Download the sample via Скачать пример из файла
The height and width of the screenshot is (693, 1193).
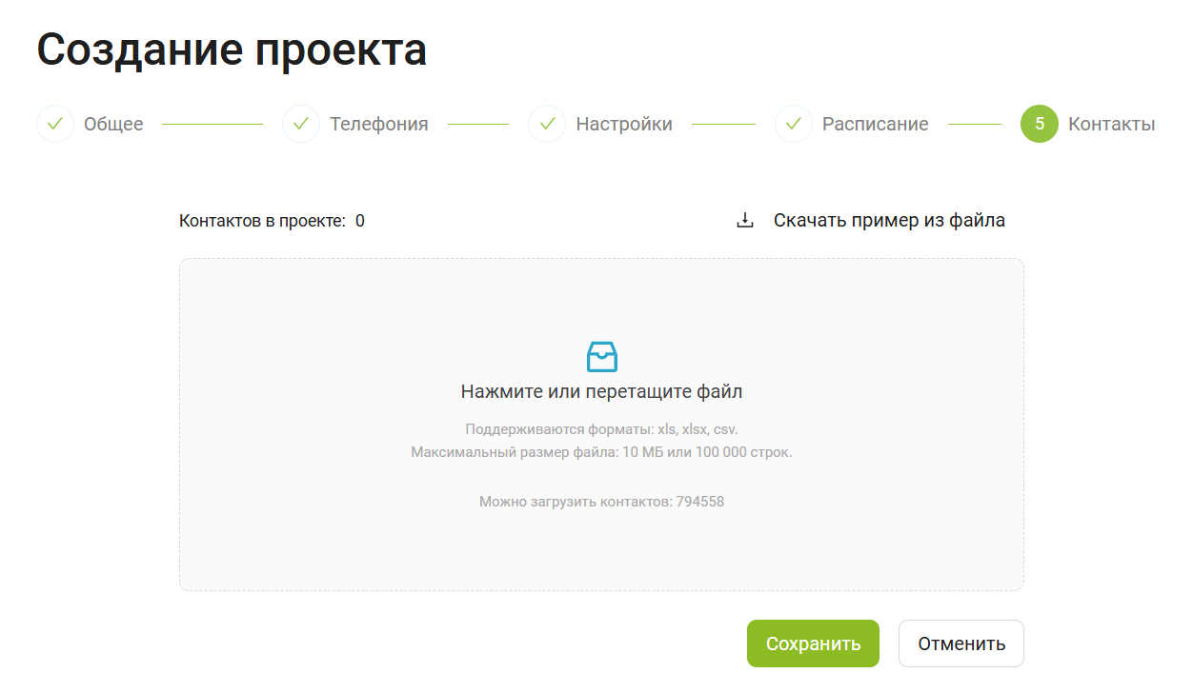point(888,221)
